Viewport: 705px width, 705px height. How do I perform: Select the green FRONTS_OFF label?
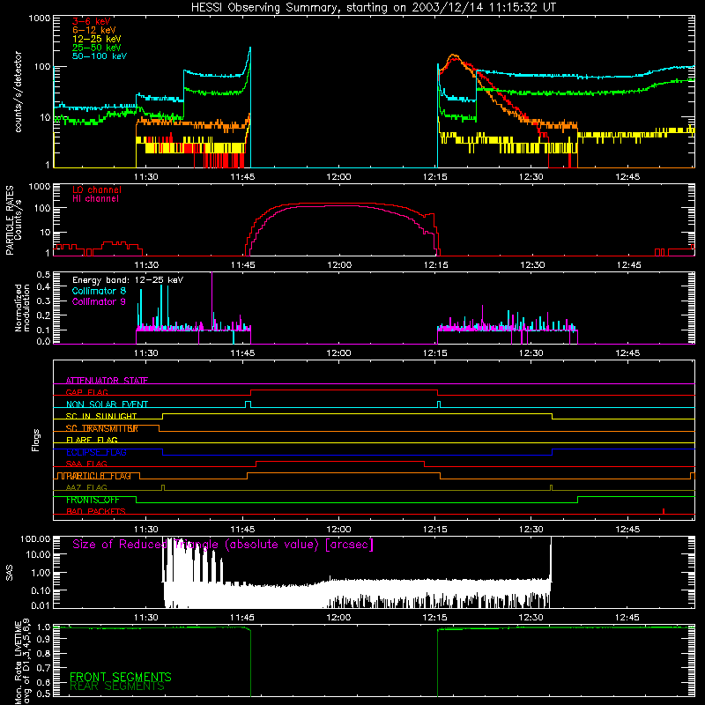click(93, 500)
